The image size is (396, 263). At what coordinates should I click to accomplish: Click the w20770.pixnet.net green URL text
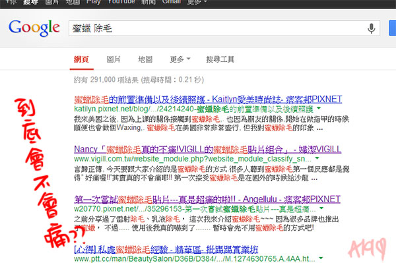pyautogui.click(x=195, y=209)
